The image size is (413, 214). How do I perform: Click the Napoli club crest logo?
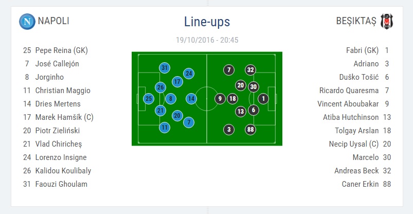tap(27, 21)
